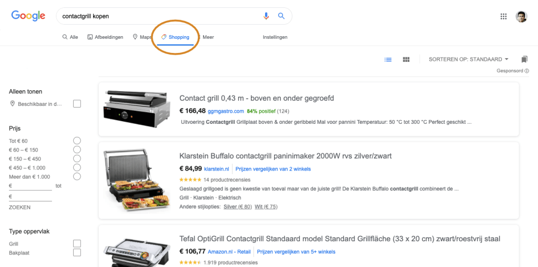
Task: Open the saved items bookmark icon
Action: point(524,59)
